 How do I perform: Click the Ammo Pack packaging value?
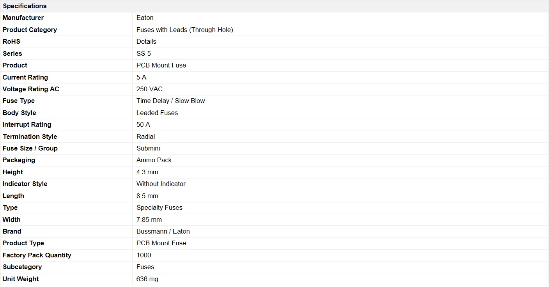click(x=154, y=160)
